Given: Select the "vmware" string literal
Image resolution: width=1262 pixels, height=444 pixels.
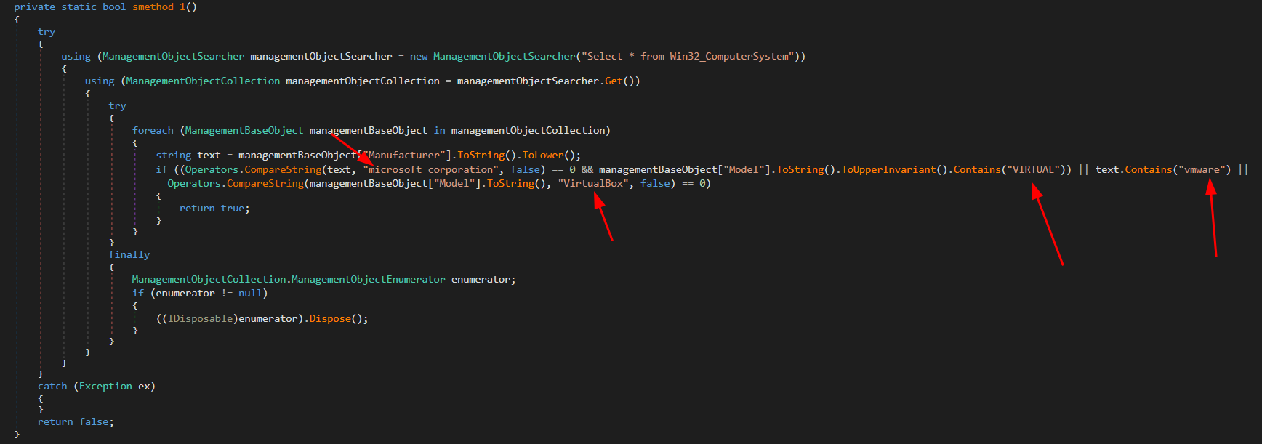Looking at the screenshot, I should click(1202, 170).
